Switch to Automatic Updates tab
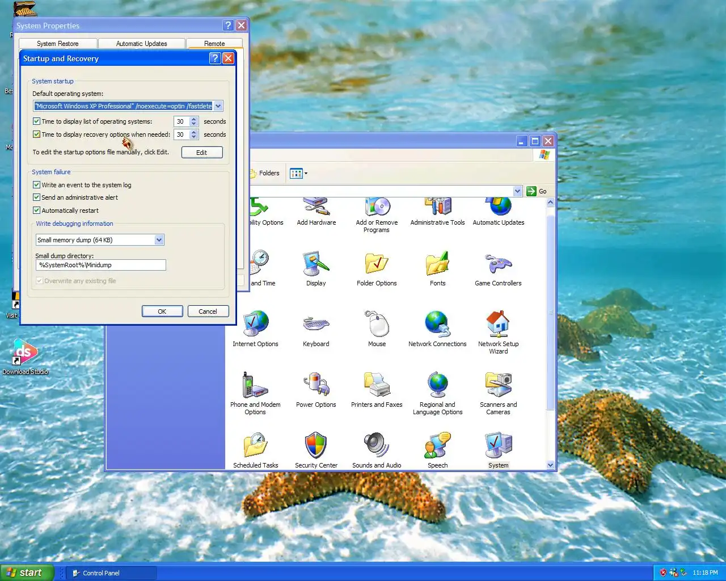726x581 pixels. point(141,44)
